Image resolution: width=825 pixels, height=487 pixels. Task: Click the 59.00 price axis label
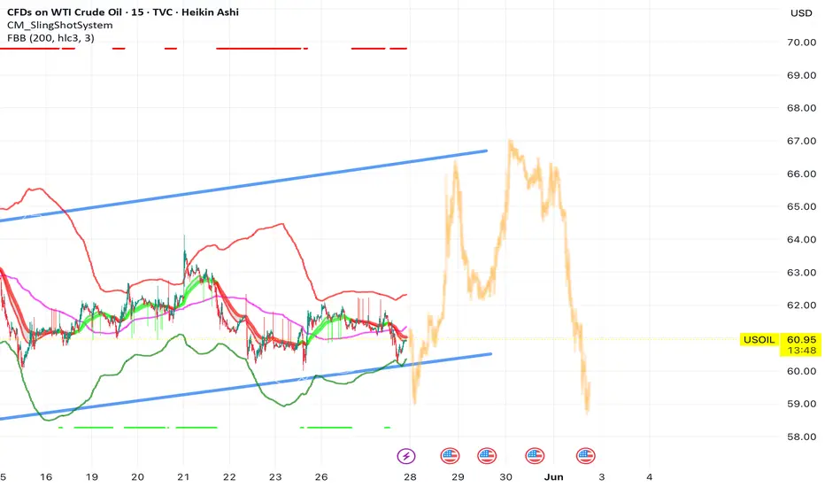[801, 404]
